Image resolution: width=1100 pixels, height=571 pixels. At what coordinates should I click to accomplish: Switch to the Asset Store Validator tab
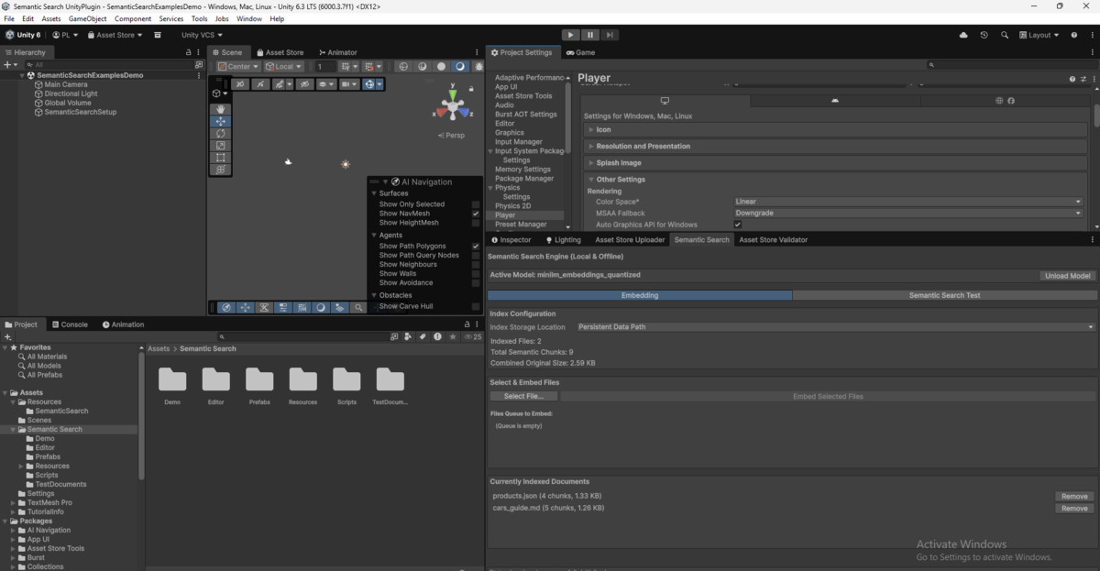(x=774, y=240)
